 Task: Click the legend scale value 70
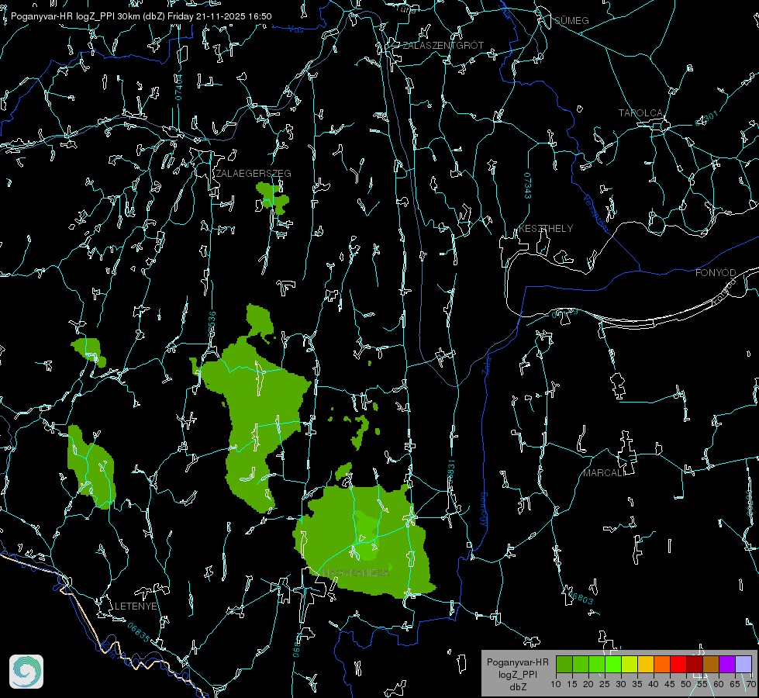pyautogui.click(x=751, y=685)
